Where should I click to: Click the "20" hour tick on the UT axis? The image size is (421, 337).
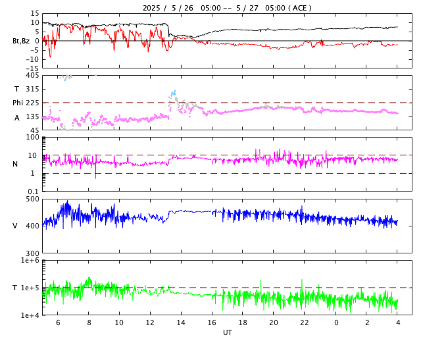(274, 323)
